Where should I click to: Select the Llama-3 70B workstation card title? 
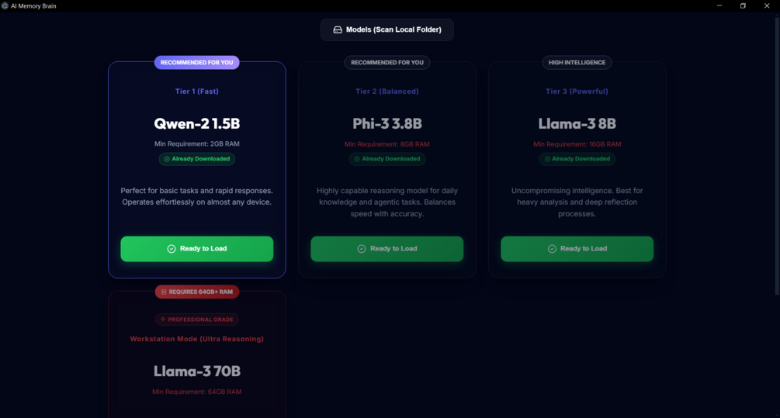point(197,371)
